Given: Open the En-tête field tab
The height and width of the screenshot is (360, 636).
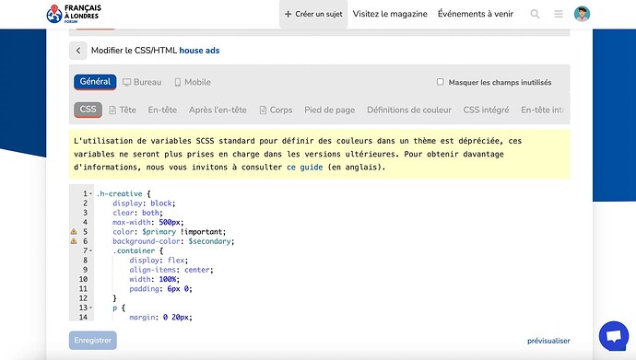Looking at the screenshot, I should 162,110.
